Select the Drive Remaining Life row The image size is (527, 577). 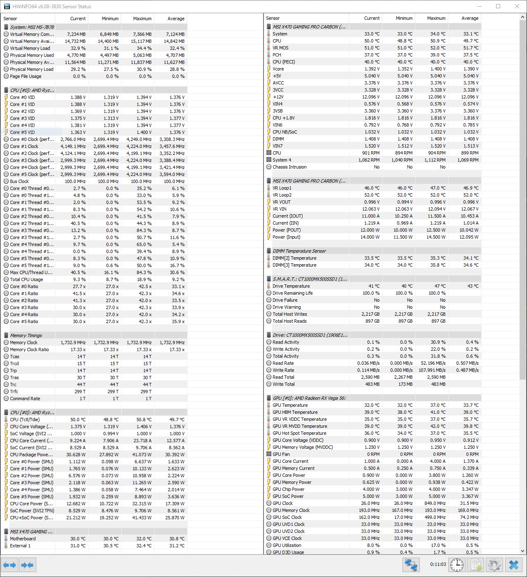pos(373,293)
